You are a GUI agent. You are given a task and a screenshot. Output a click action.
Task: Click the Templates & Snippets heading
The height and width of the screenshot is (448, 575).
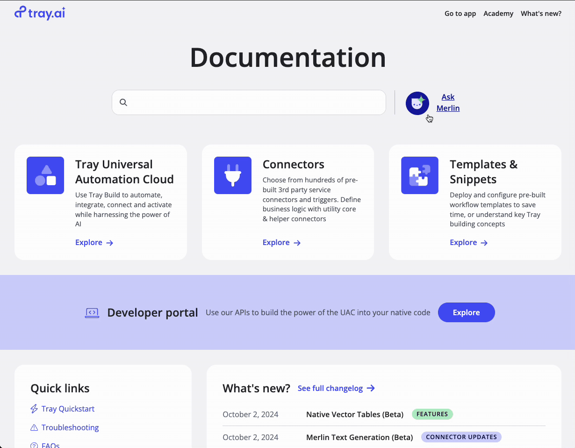[x=484, y=172]
